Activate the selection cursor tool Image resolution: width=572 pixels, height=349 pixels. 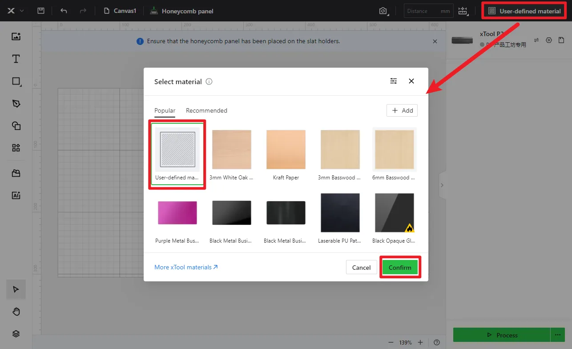click(x=16, y=289)
